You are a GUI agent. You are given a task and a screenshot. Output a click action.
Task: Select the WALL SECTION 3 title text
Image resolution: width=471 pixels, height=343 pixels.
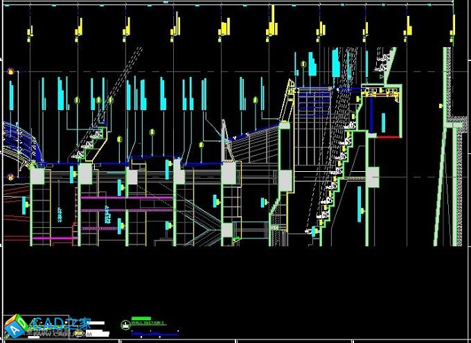148,323
